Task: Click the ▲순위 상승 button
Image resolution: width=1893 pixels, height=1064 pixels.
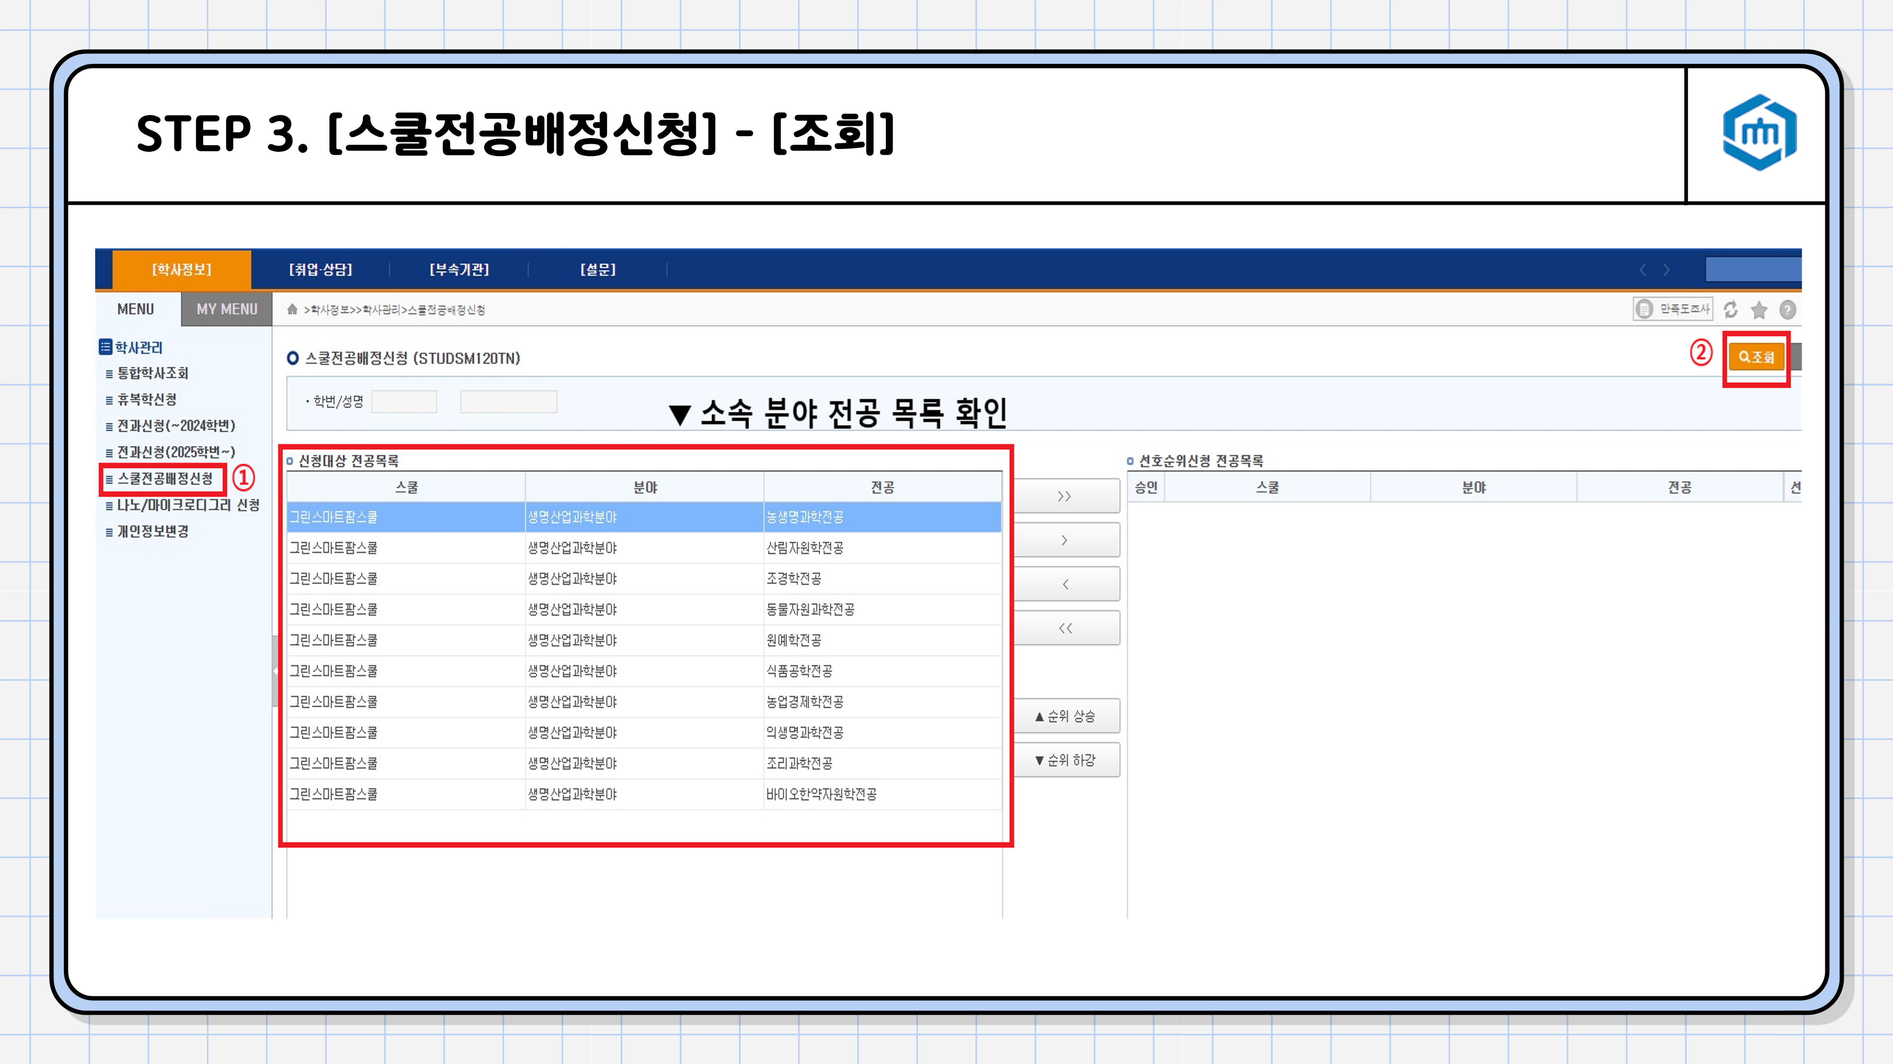Action: [x=1065, y=716]
